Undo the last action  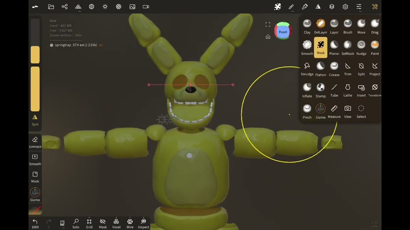point(35,224)
